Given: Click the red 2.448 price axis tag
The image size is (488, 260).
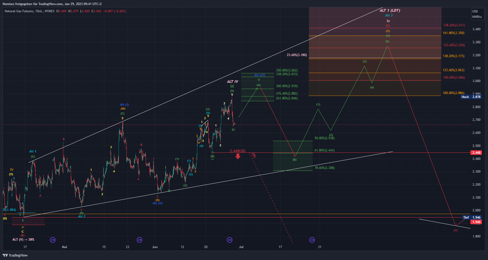Looking at the screenshot, I should point(476,153).
